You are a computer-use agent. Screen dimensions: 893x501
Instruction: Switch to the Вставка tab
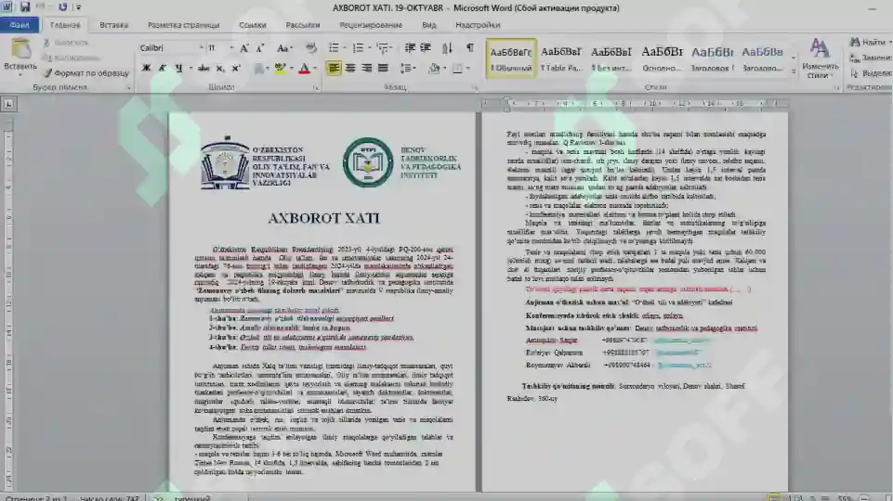114,25
